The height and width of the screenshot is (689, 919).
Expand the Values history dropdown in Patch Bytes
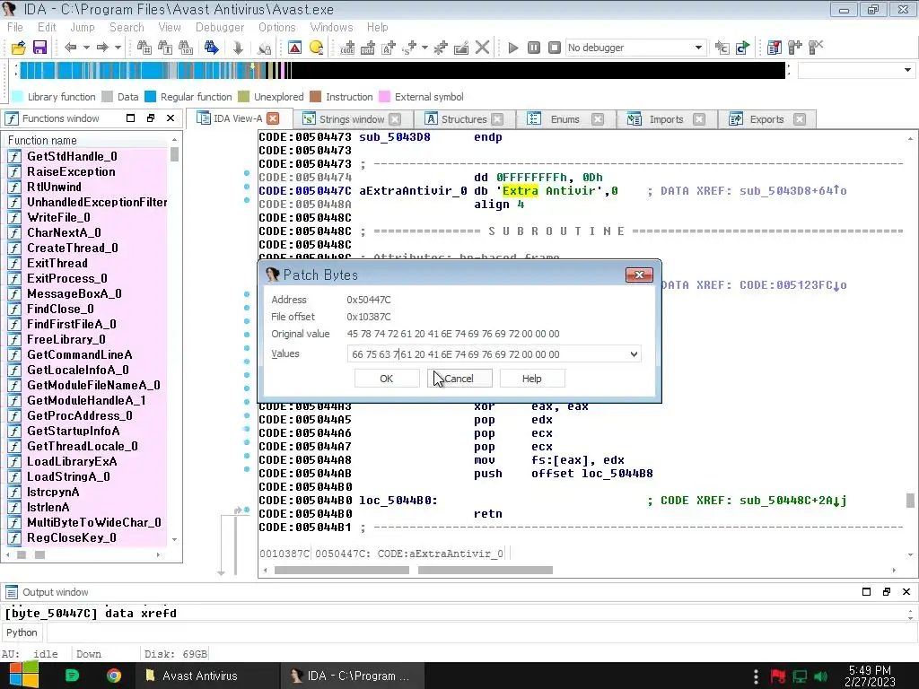634,353
